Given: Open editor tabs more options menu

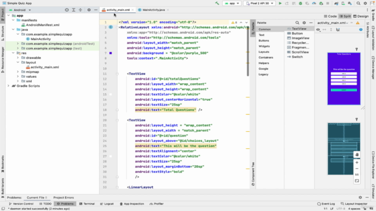Looking at the screenshot, I should [367, 10].
